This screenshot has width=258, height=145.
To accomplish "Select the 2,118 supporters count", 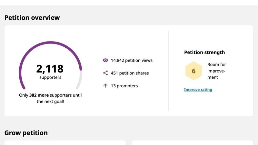I will pos(50,69).
